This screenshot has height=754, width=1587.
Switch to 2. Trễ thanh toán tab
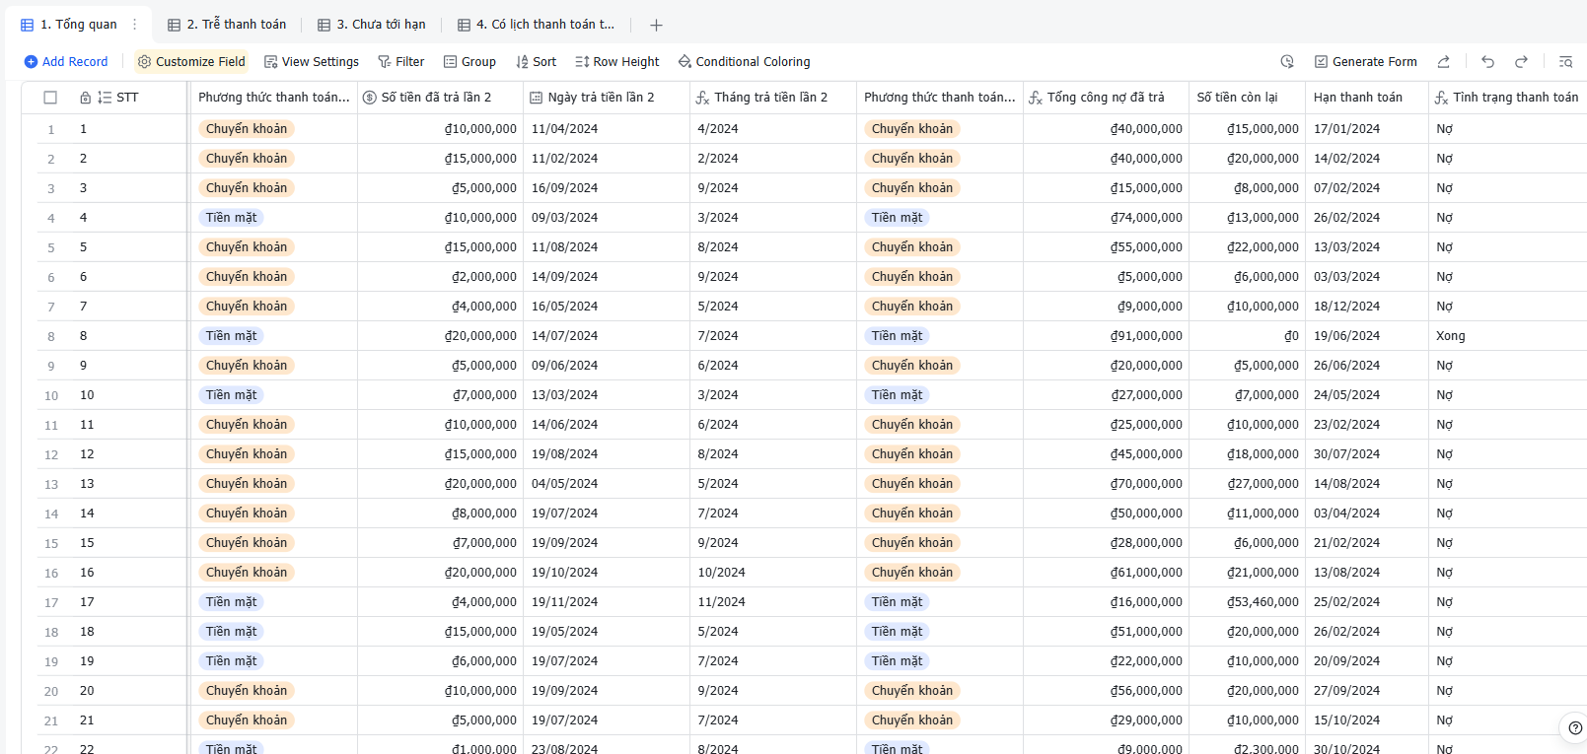coord(228,25)
